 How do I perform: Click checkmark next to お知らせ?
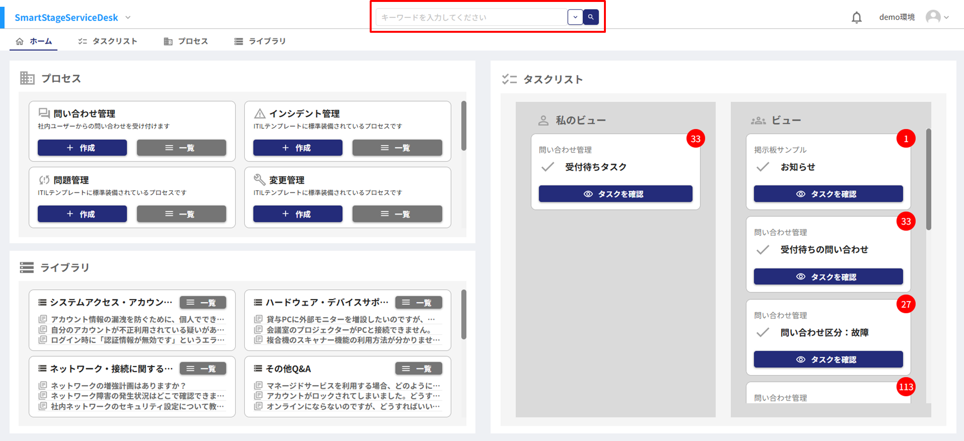click(x=763, y=167)
